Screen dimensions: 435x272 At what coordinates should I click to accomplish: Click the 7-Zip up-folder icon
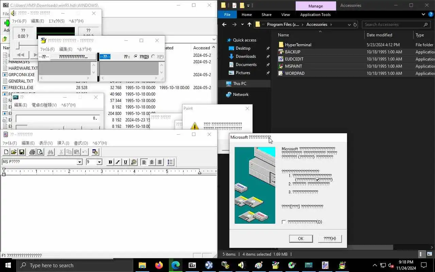5,39
